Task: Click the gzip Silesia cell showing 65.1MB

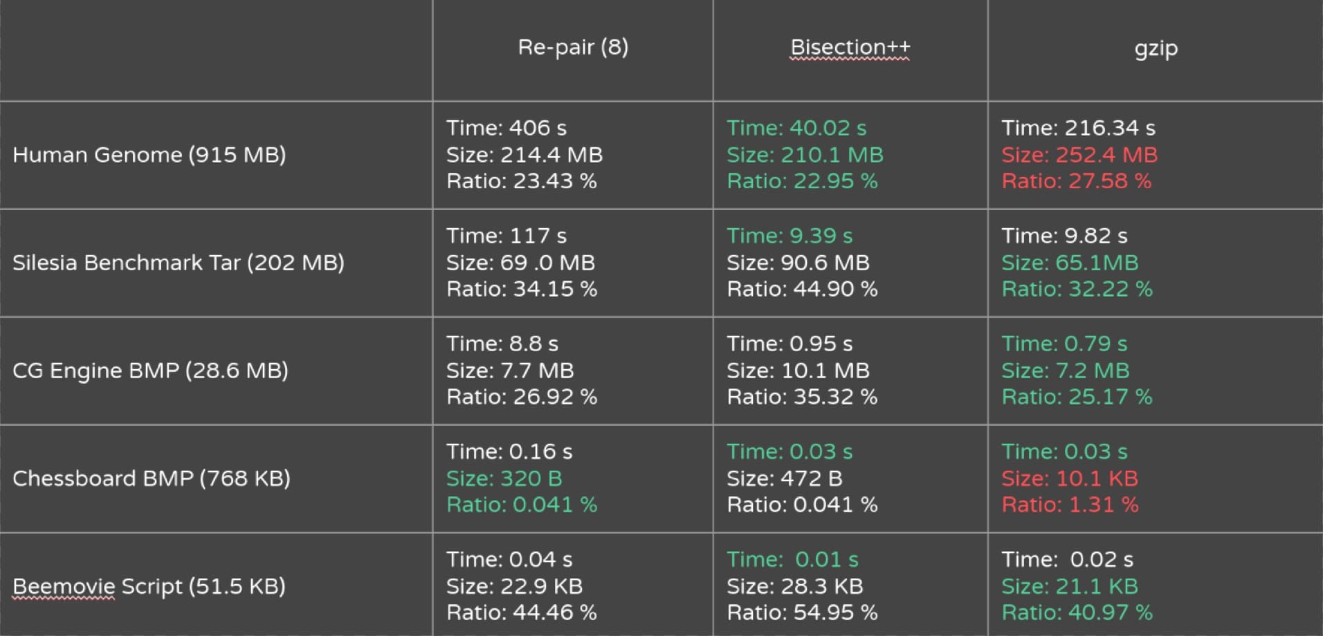Action: click(1156, 263)
